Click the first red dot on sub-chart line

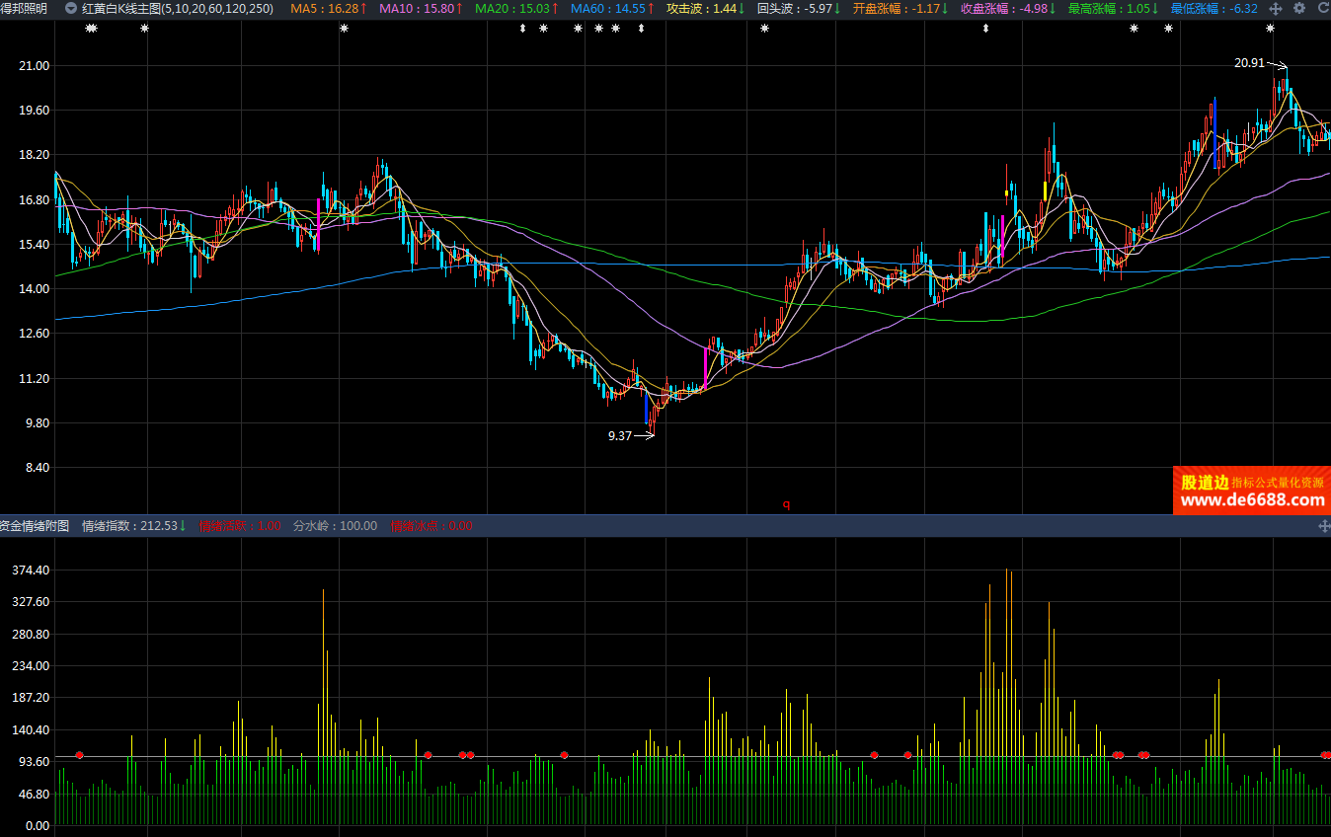pyautogui.click(x=79, y=755)
